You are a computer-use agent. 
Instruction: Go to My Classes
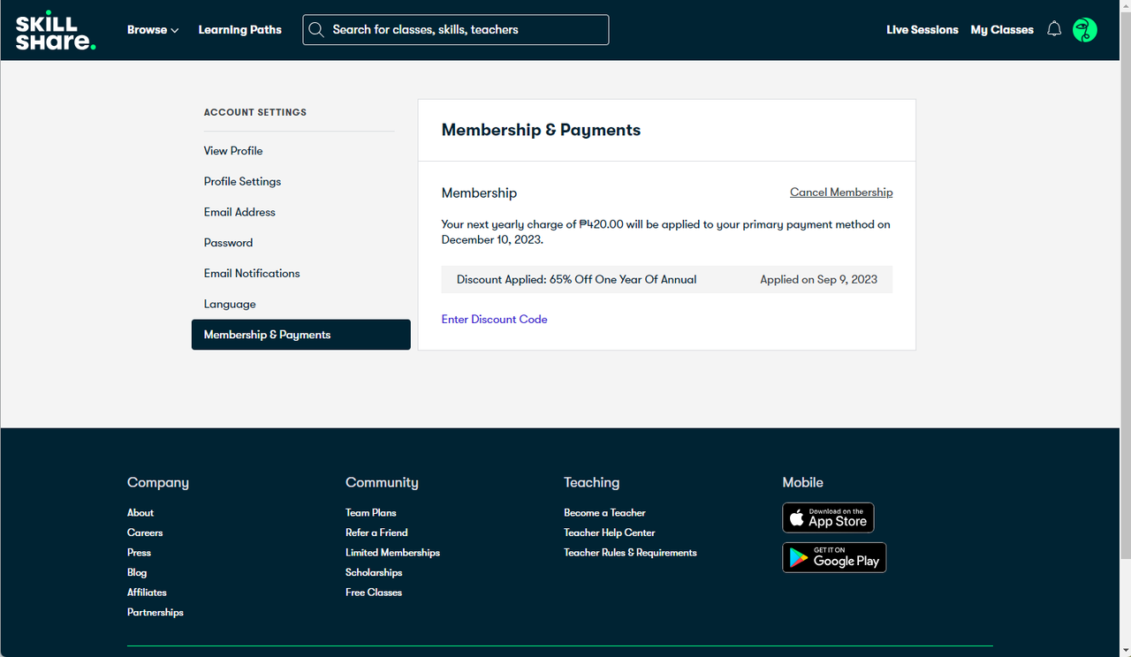(x=1002, y=30)
